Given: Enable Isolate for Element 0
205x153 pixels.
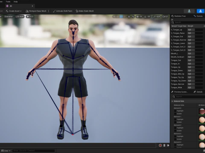Looking at the screenshot, I should (x=175, y=114).
